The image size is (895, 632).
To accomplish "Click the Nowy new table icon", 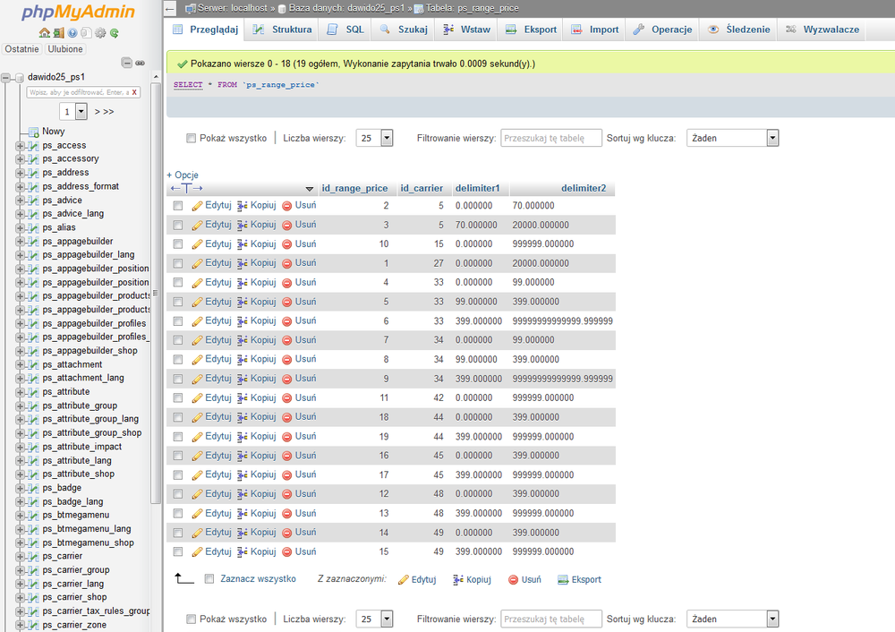I will pyautogui.click(x=34, y=132).
